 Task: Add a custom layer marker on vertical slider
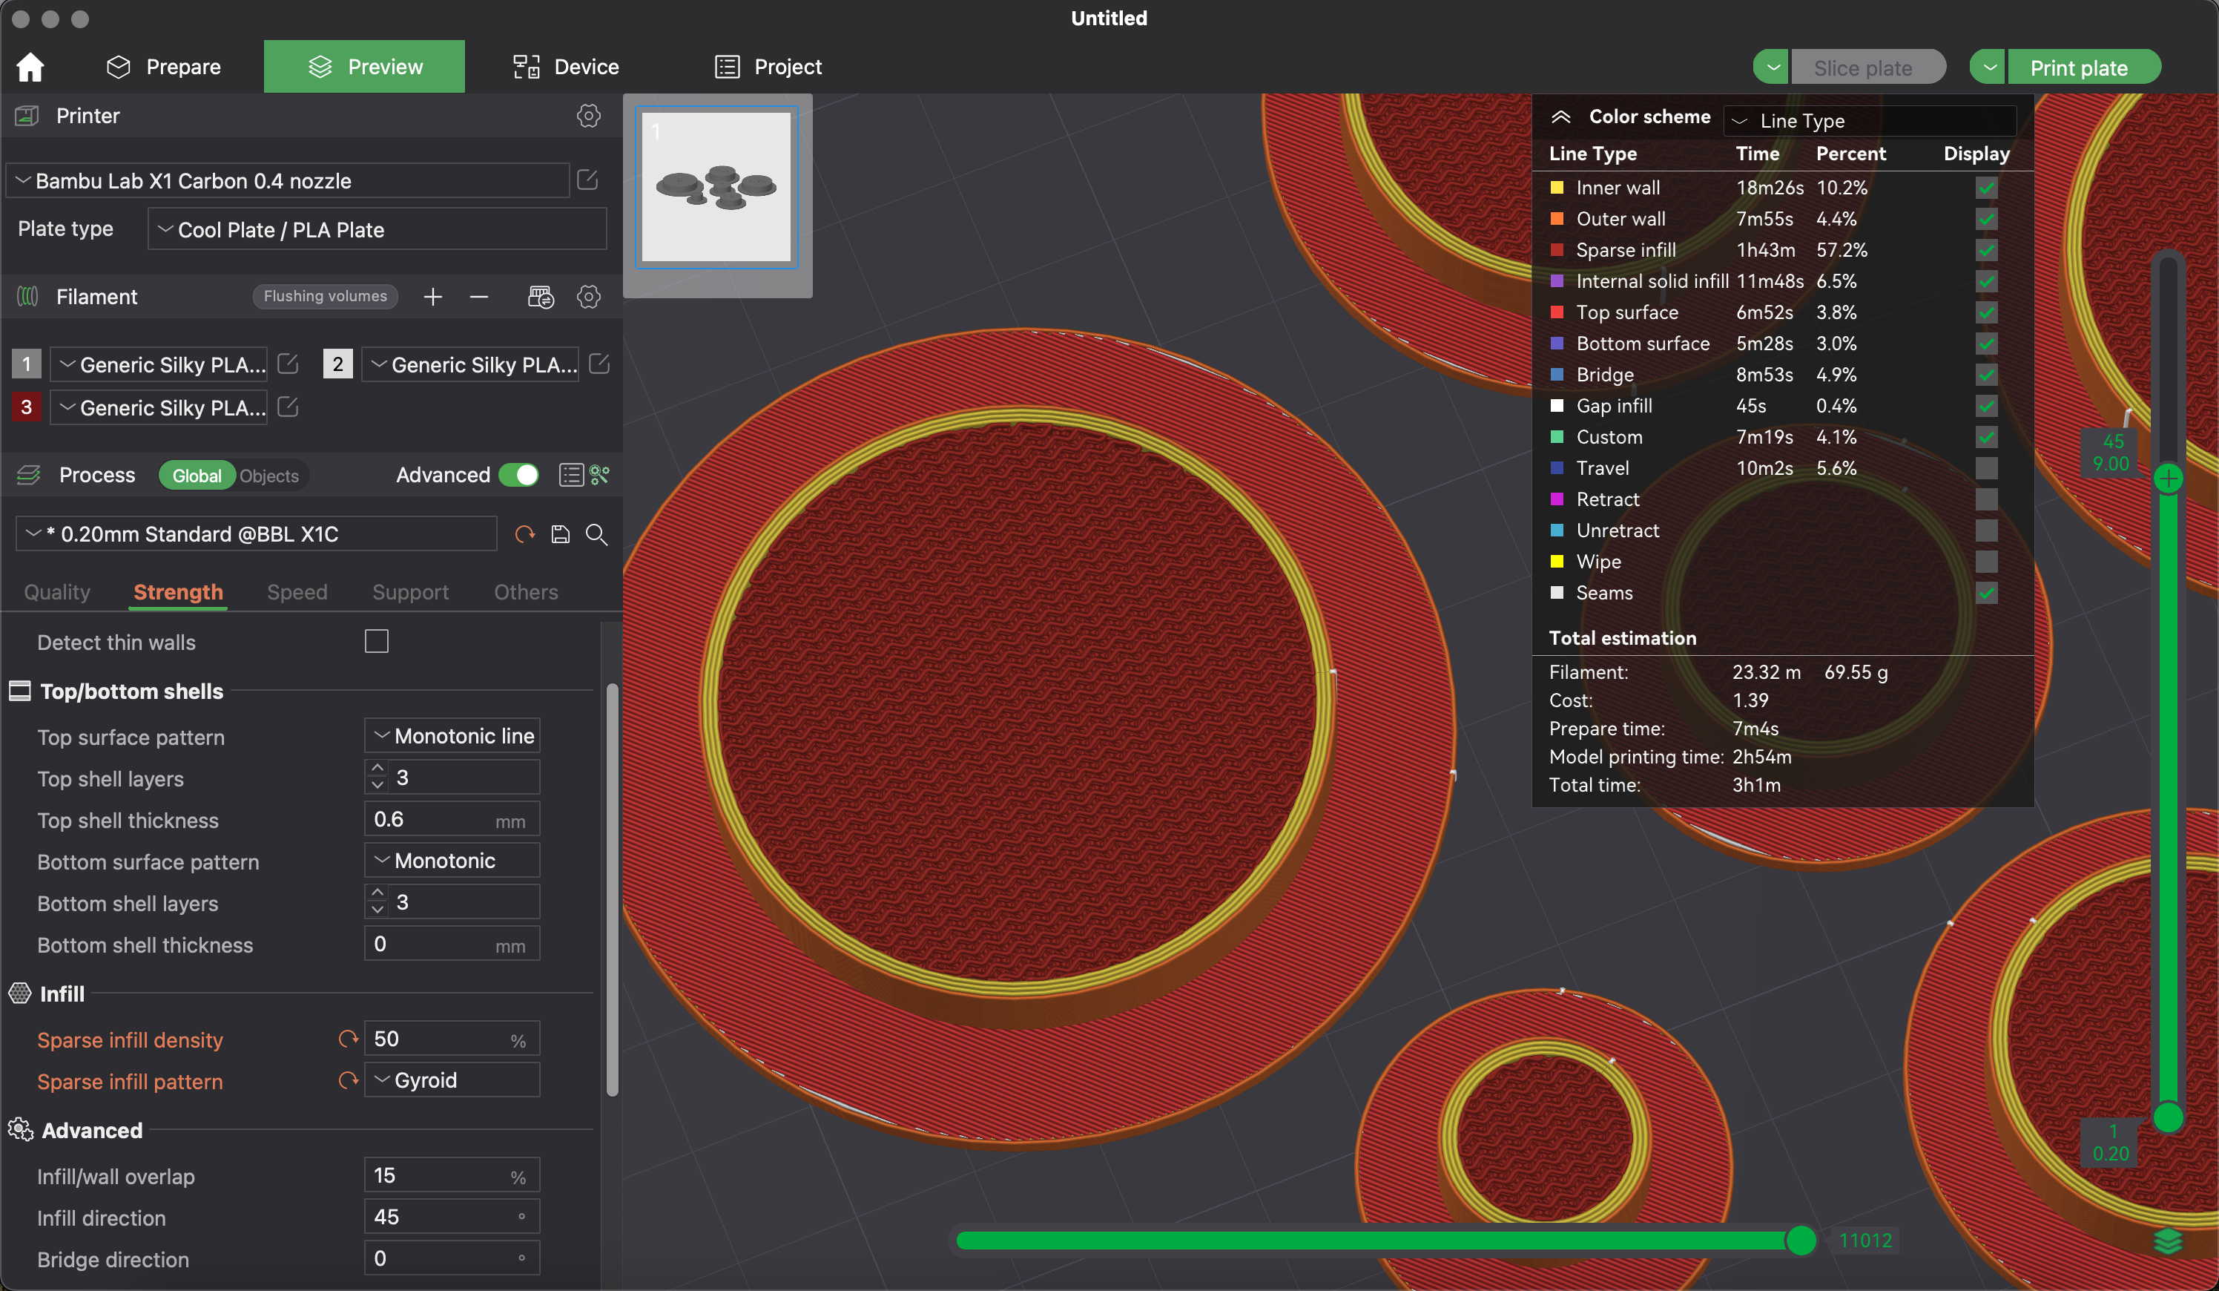(x=2168, y=479)
